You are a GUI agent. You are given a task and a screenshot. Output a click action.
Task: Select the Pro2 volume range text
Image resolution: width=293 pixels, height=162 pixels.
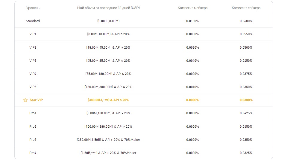coord(108,126)
